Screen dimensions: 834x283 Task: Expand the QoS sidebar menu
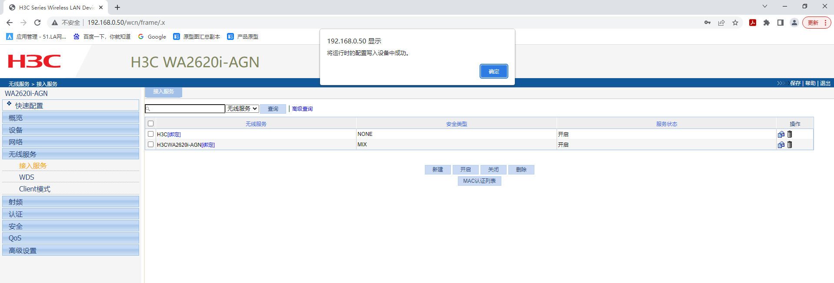[70, 238]
